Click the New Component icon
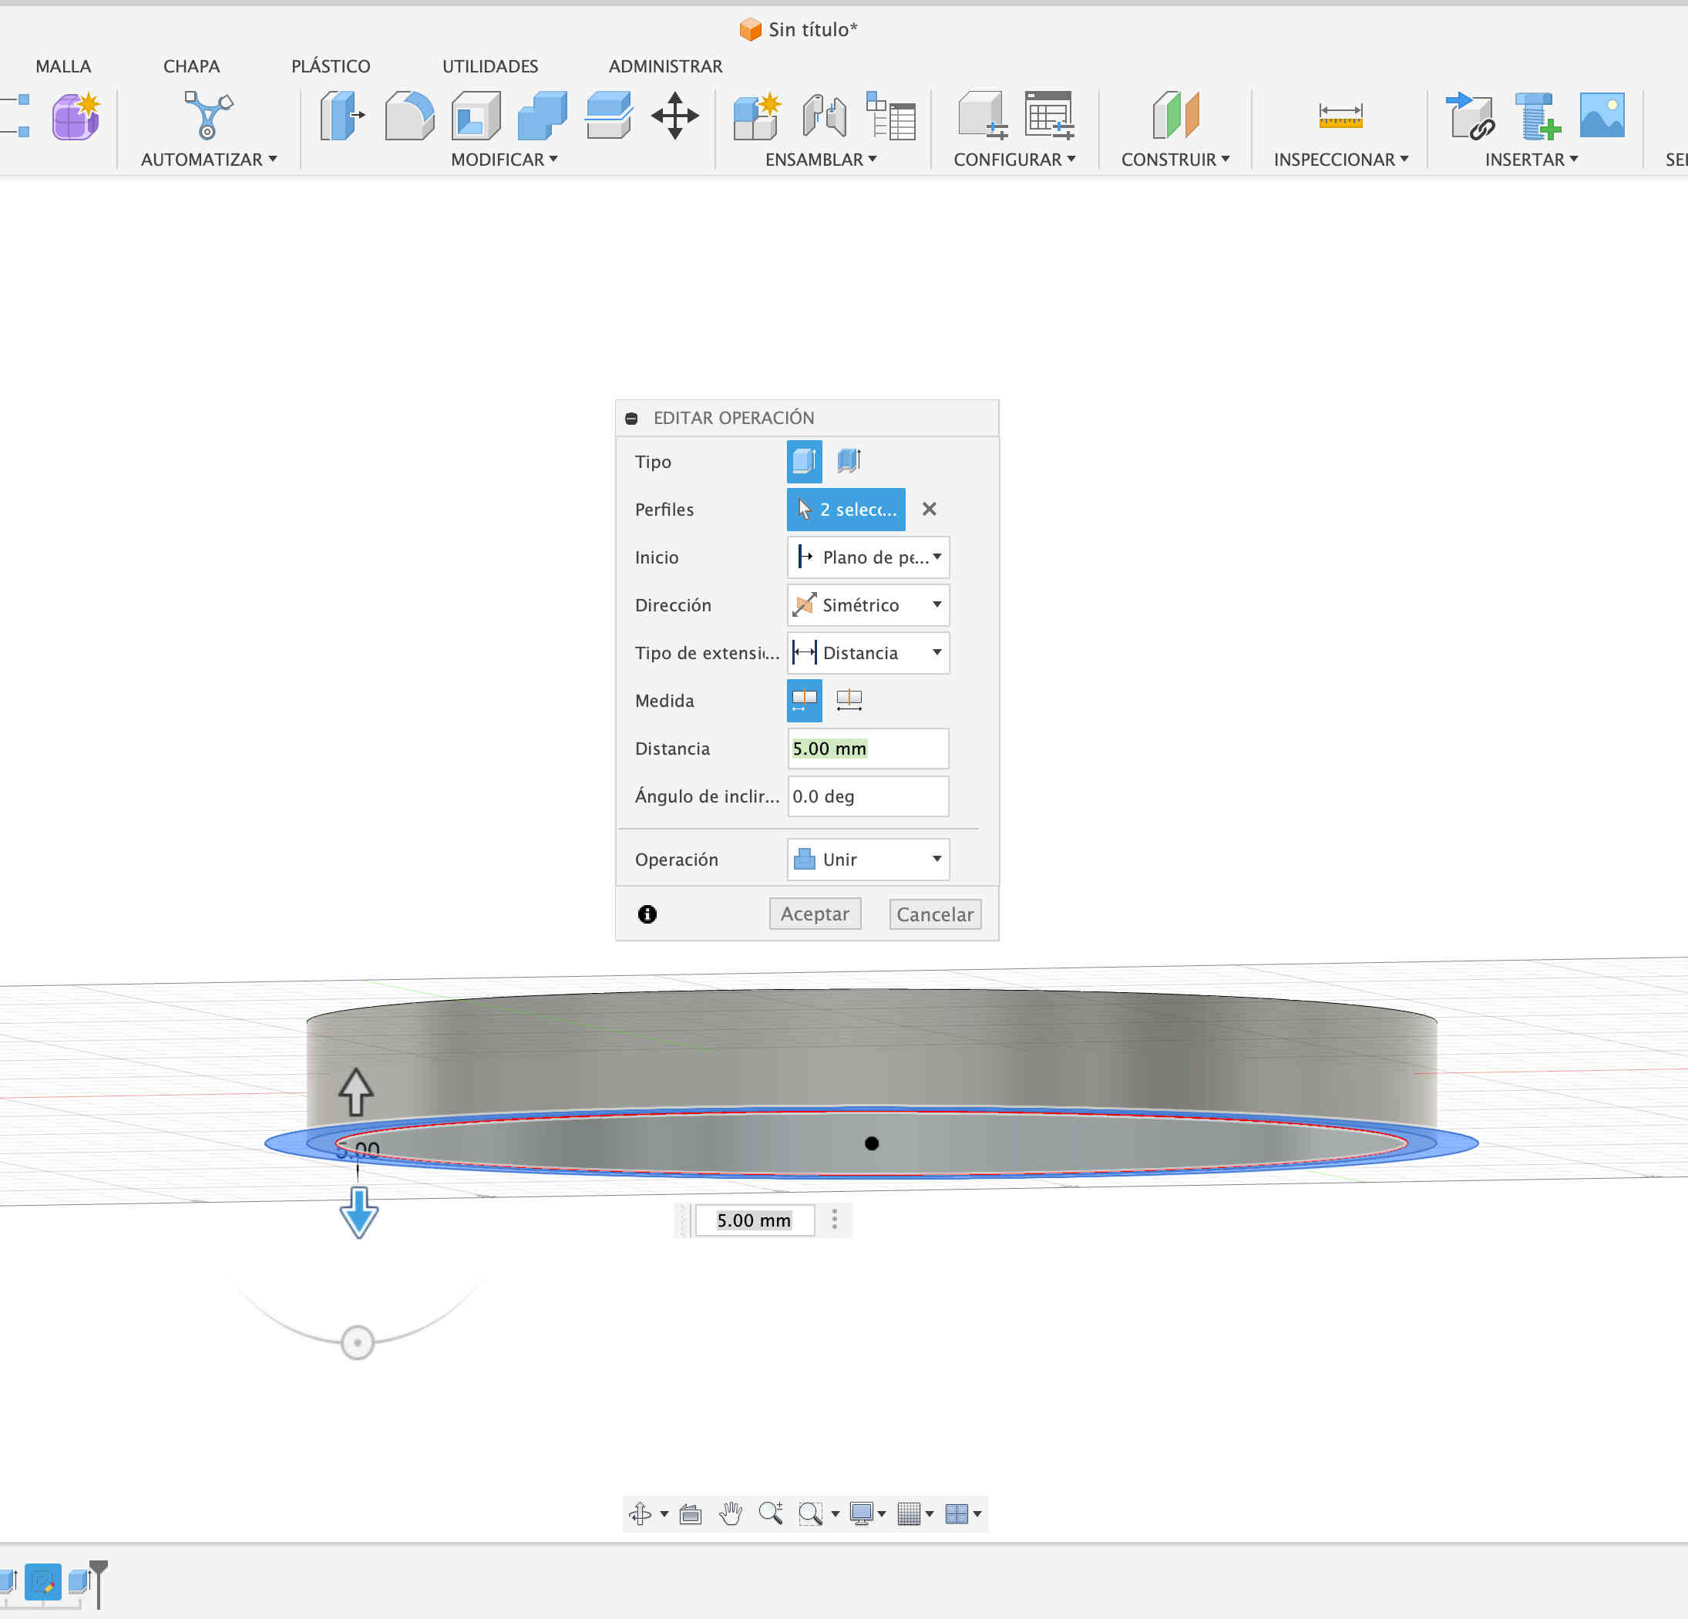This screenshot has width=1688, height=1619. (757, 116)
